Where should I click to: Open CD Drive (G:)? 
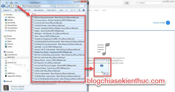pos(12,63)
